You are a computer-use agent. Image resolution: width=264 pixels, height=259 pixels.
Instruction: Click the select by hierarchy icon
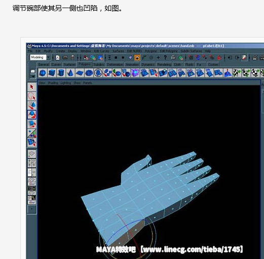pyautogui.click(x=86, y=58)
